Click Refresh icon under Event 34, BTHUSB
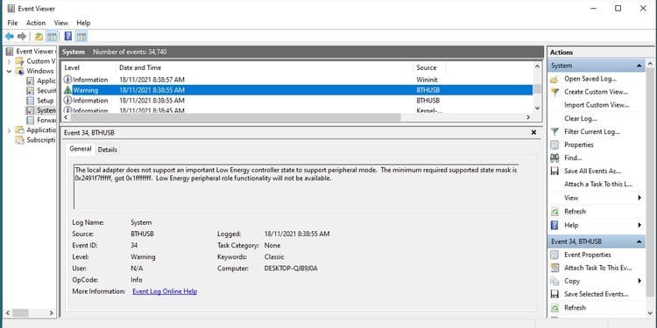Image resolution: width=657 pixels, height=328 pixels. point(555,308)
